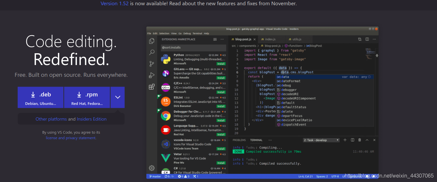Viewport: 437px width, 182px height.
Task: Click 'Spaces: 2' in status bar
Action: 322,176
